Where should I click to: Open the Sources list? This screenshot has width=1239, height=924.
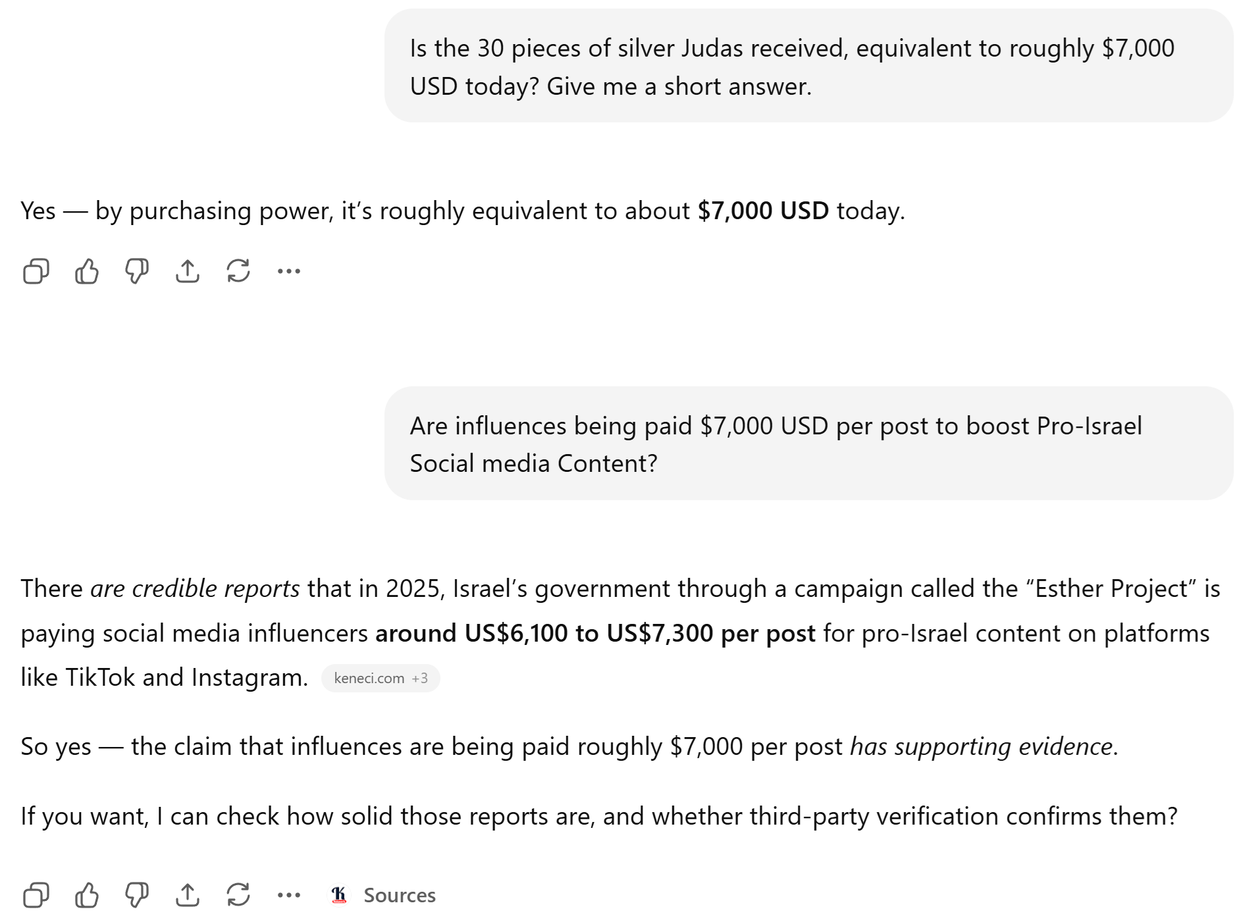click(399, 895)
